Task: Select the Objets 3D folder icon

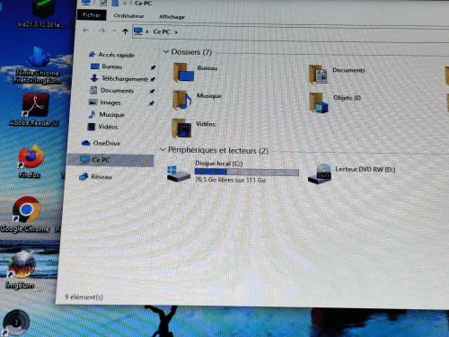Action: click(x=319, y=102)
